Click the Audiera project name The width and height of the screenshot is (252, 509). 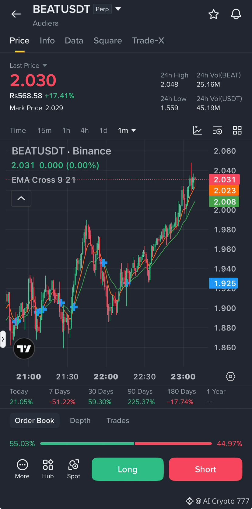click(46, 23)
